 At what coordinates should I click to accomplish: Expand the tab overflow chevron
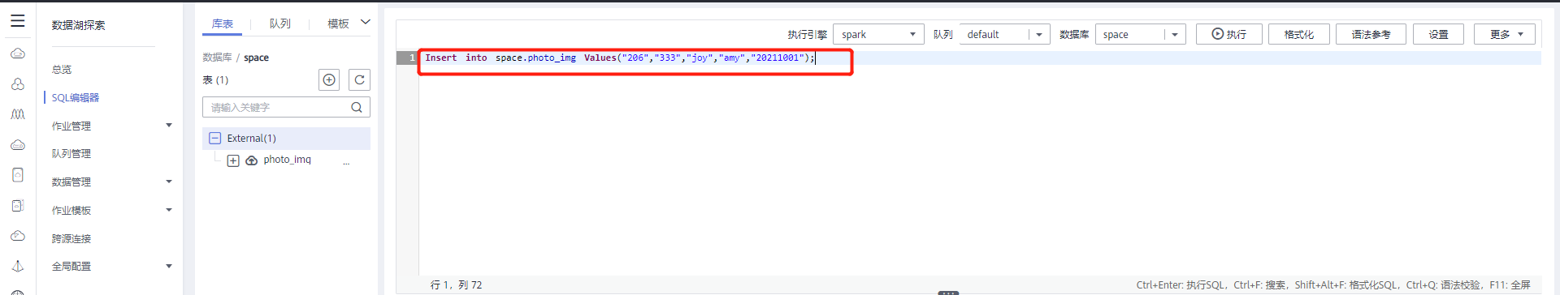click(366, 22)
